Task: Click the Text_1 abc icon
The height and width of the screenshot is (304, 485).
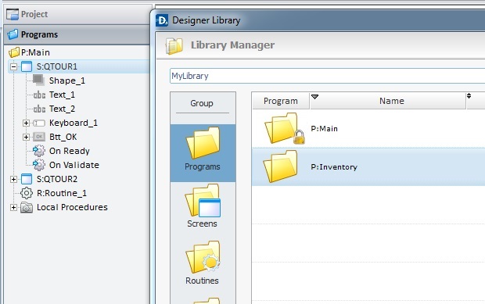Action: pyautogui.click(x=39, y=95)
